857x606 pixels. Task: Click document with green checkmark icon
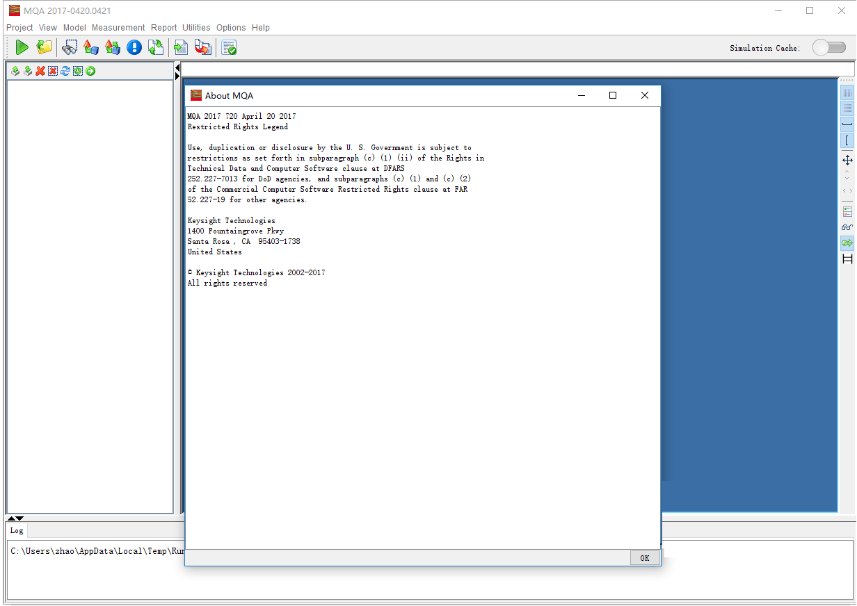point(229,47)
